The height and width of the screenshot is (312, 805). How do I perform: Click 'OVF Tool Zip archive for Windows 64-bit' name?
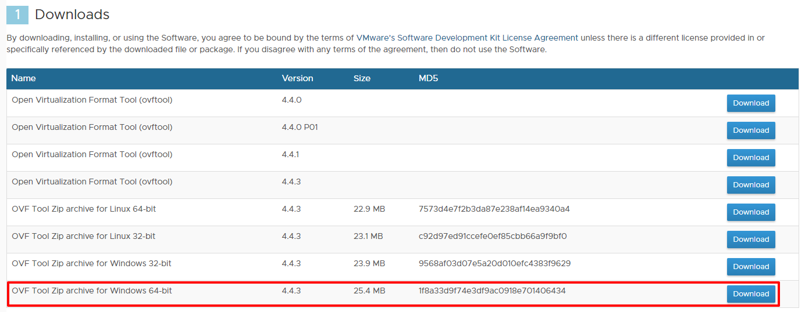[92, 291]
